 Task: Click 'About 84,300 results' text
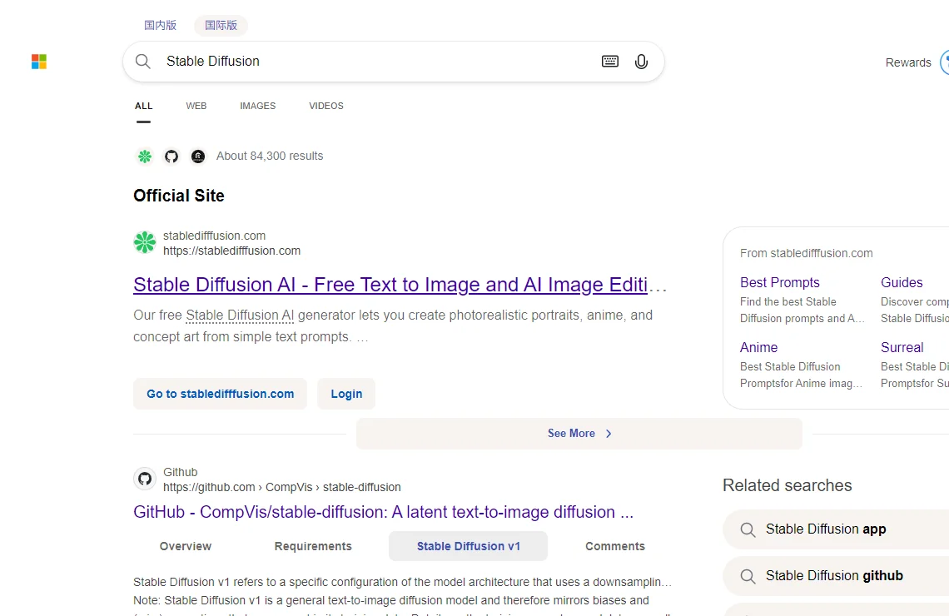click(x=270, y=156)
